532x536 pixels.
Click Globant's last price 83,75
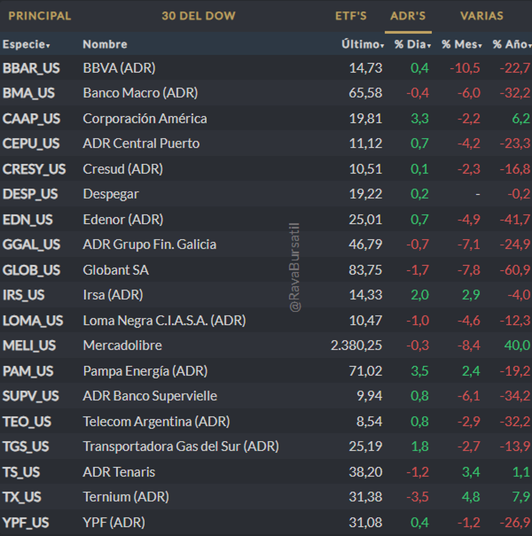[365, 270]
